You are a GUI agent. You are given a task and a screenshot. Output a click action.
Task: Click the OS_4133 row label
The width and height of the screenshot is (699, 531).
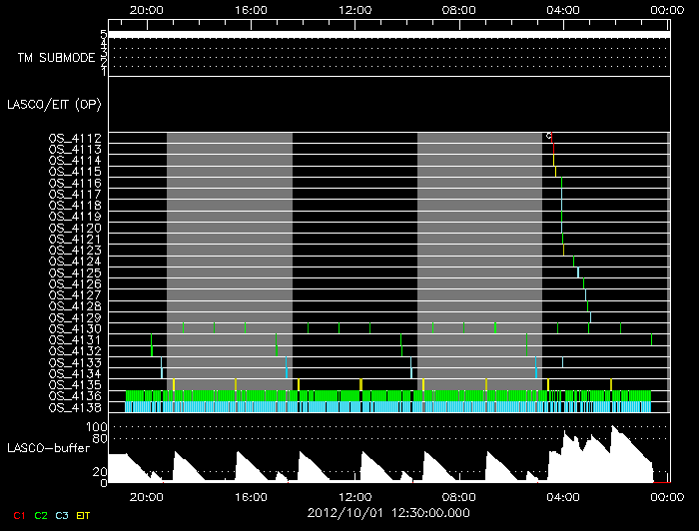tap(75, 362)
